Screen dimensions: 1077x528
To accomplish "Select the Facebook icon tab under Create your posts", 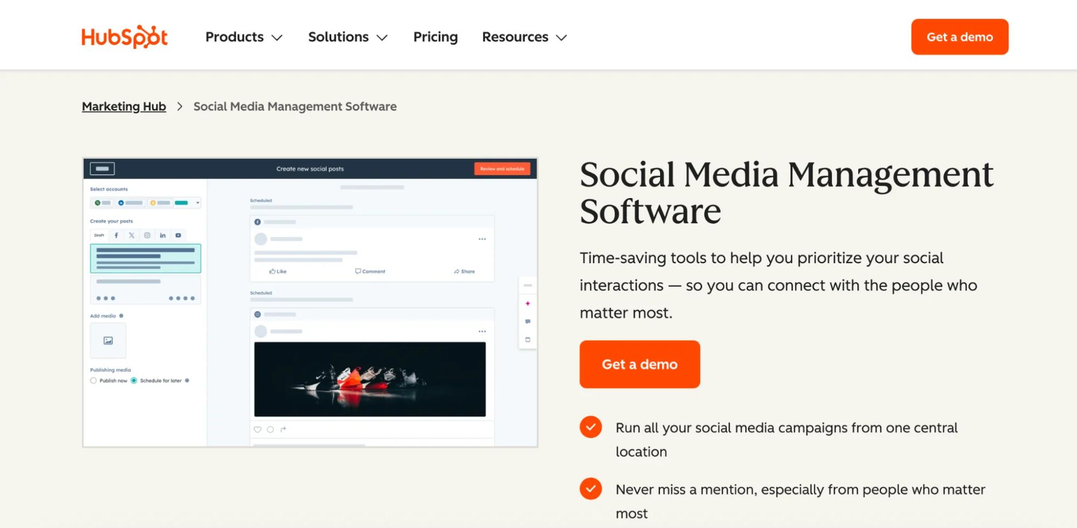I will point(116,235).
